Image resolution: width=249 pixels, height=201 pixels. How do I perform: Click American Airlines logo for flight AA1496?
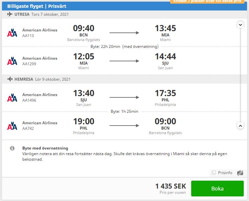click(x=12, y=97)
